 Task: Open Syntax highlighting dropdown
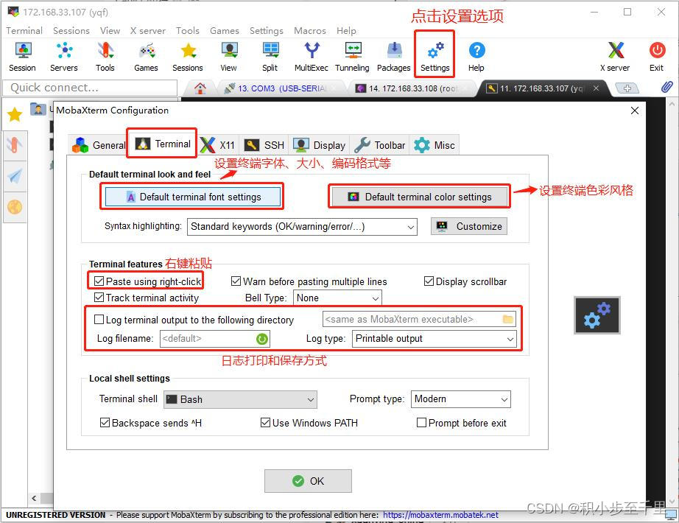(302, 227)
